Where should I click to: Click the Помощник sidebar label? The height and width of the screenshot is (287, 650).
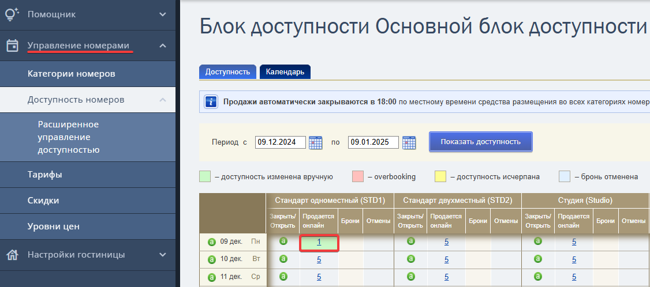click(x=52, y=14)
